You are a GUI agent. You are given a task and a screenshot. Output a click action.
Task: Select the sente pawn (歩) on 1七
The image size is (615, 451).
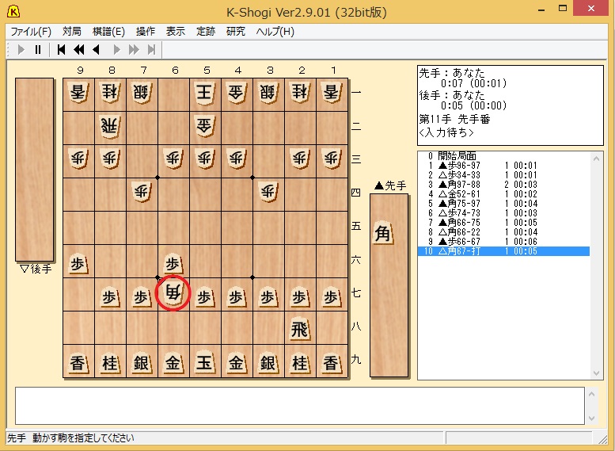(x=332, y=297)
